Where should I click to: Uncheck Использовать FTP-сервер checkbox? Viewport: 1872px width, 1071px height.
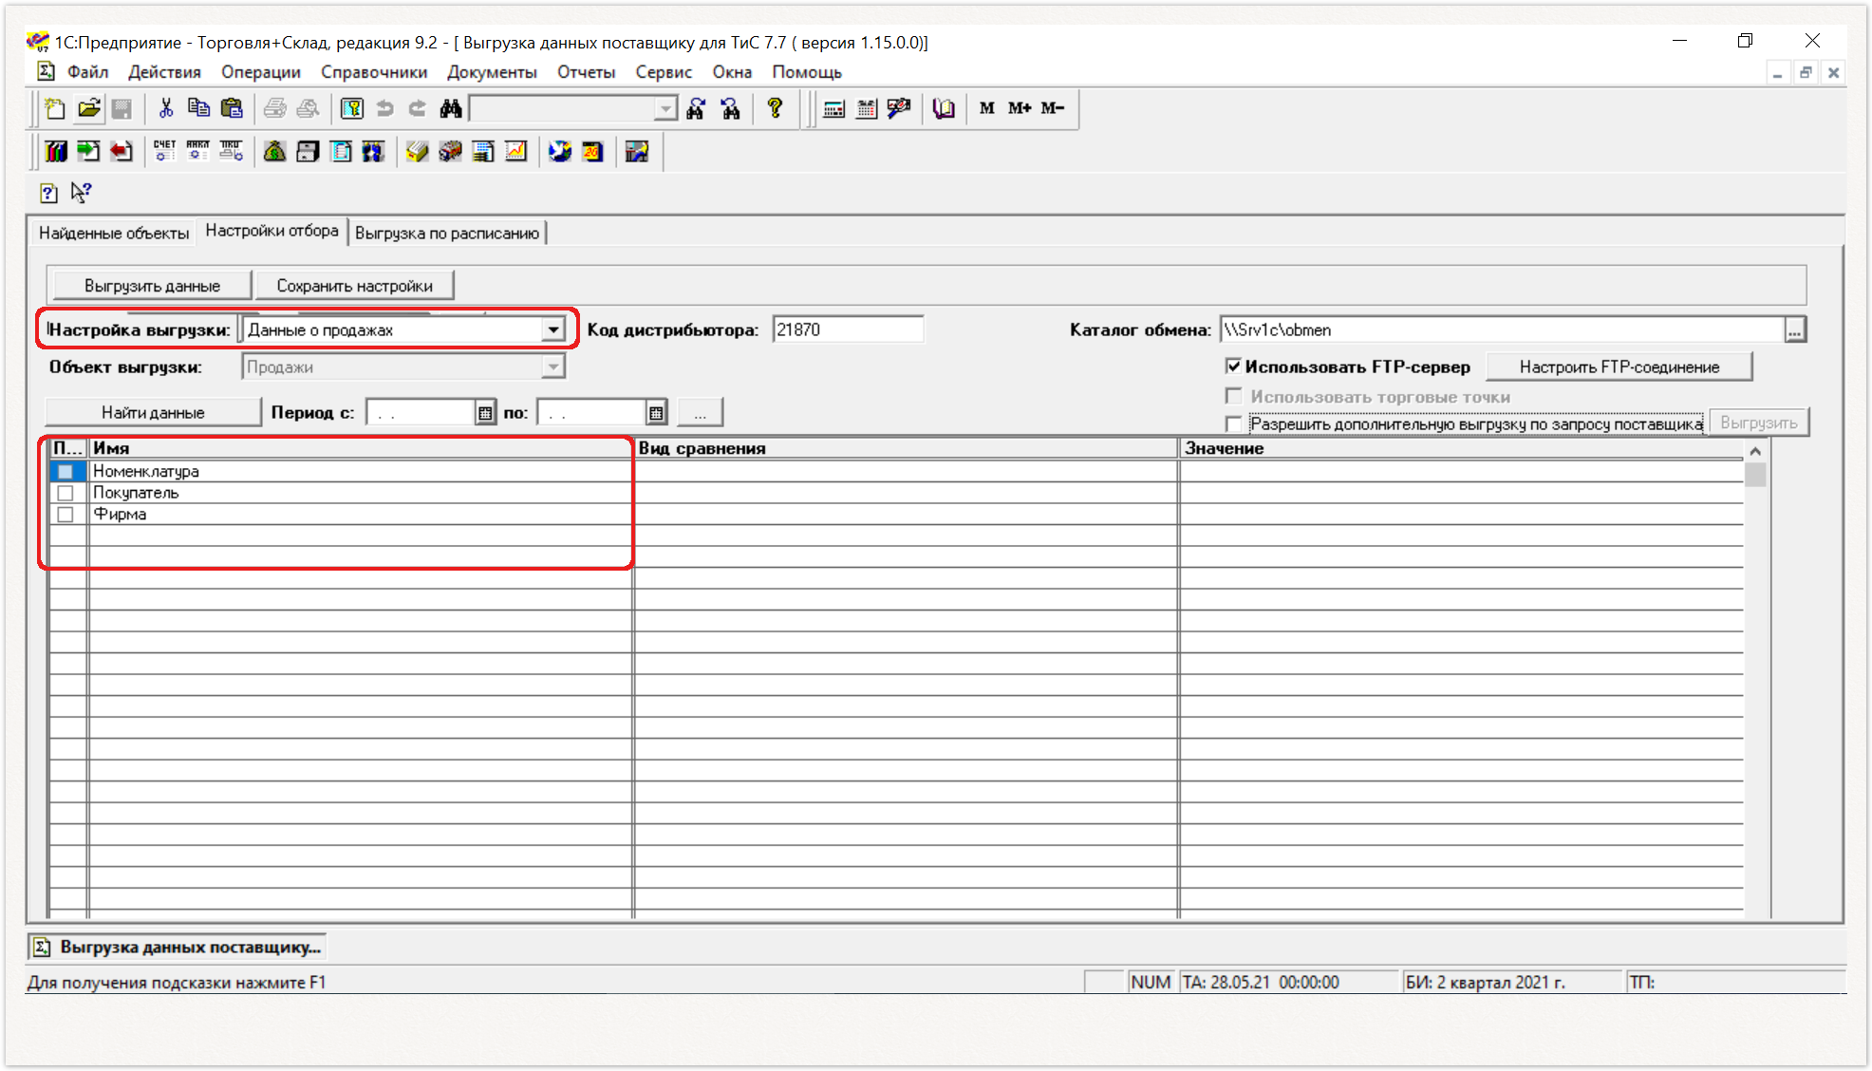coord(1234,366)
